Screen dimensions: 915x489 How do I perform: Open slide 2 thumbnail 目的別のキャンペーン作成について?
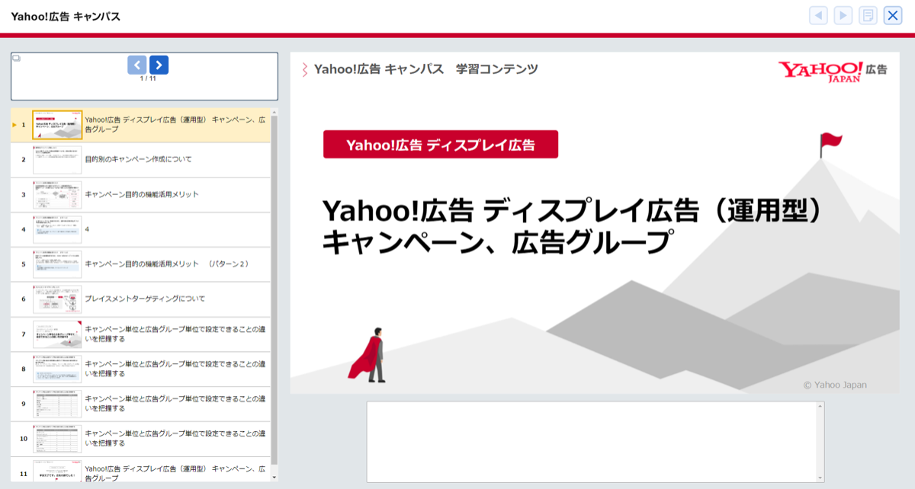tap(57, 160)
